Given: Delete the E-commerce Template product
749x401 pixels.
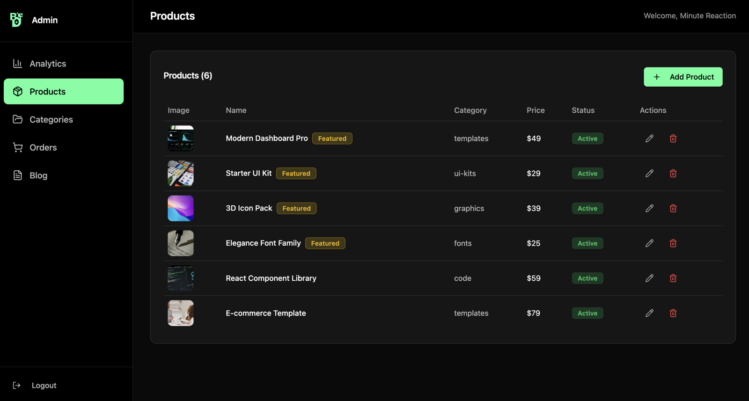Looking at the screenshot, I should [673, 313].
